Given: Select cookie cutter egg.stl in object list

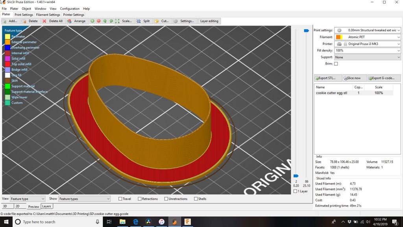Looking at the screenshot, I should tap(354, 93).
